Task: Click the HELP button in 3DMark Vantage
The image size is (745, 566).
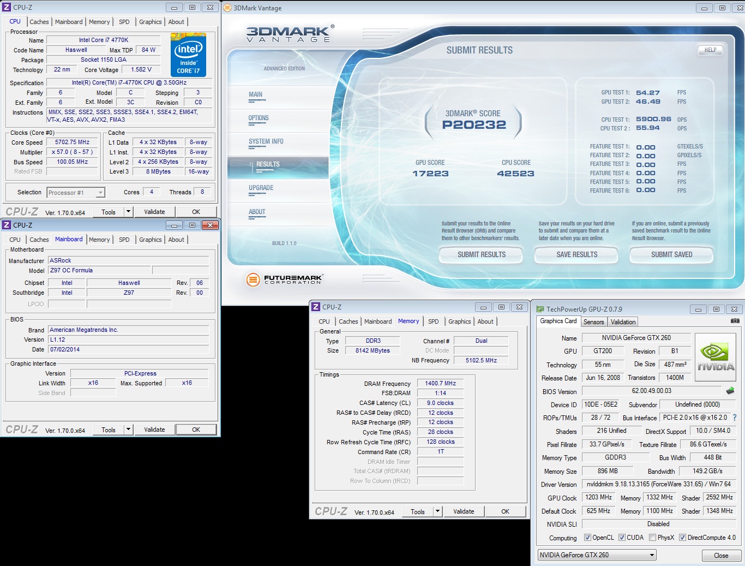Action: 710,50
